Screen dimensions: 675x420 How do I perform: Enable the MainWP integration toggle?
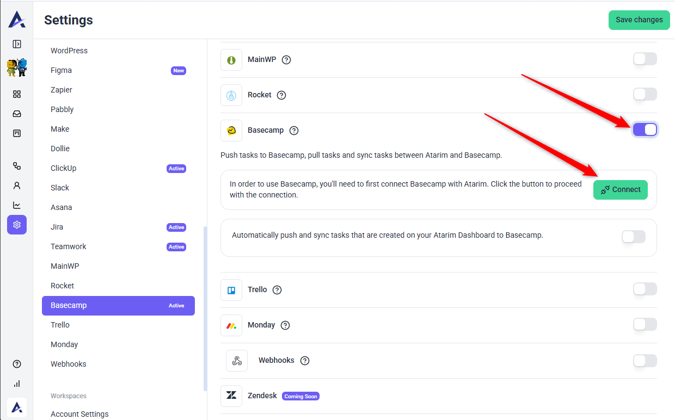[x=645, y=59]
